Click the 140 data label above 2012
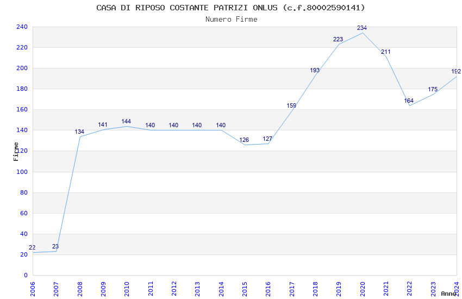Viewport: 462px width, 299px height. [x=173, y=125]
